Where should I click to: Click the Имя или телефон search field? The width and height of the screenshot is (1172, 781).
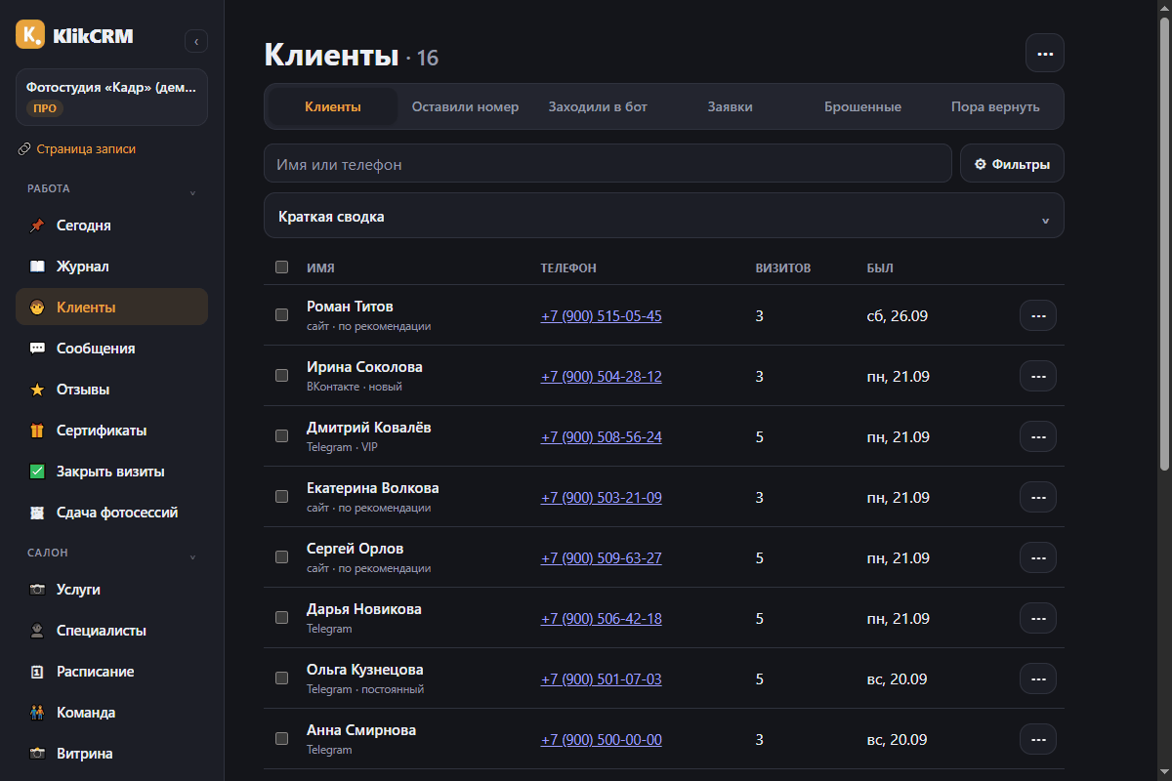pos(607,164)
